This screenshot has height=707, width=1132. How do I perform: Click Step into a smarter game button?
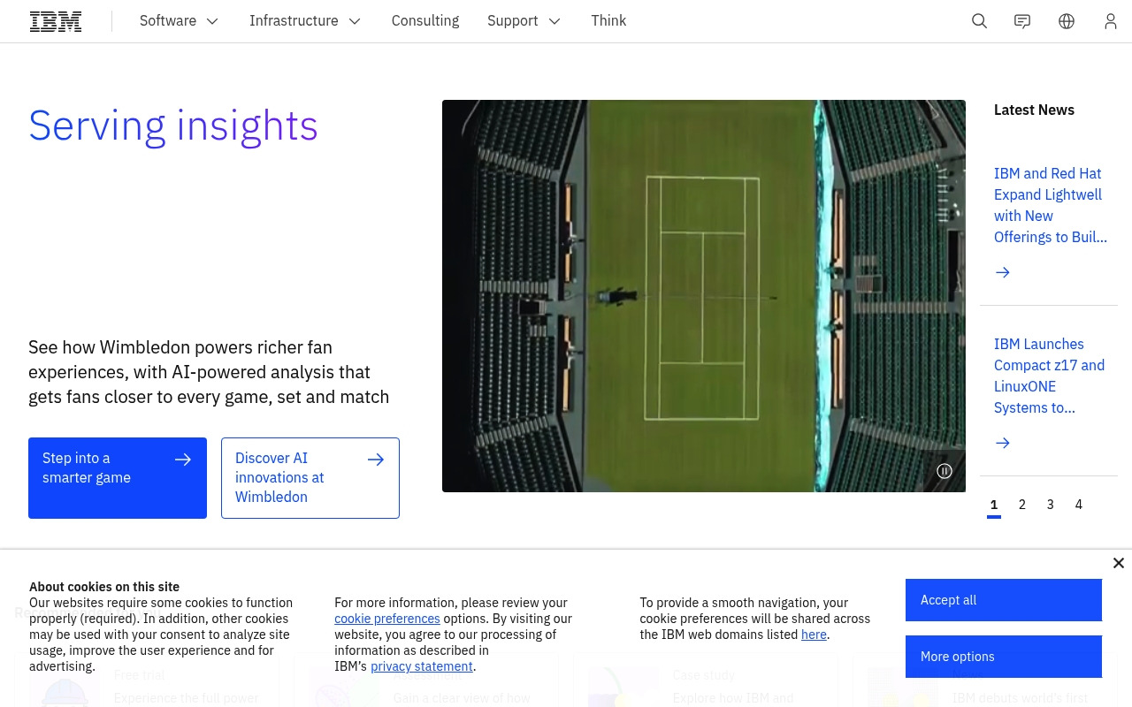click(x=118, y=478)
